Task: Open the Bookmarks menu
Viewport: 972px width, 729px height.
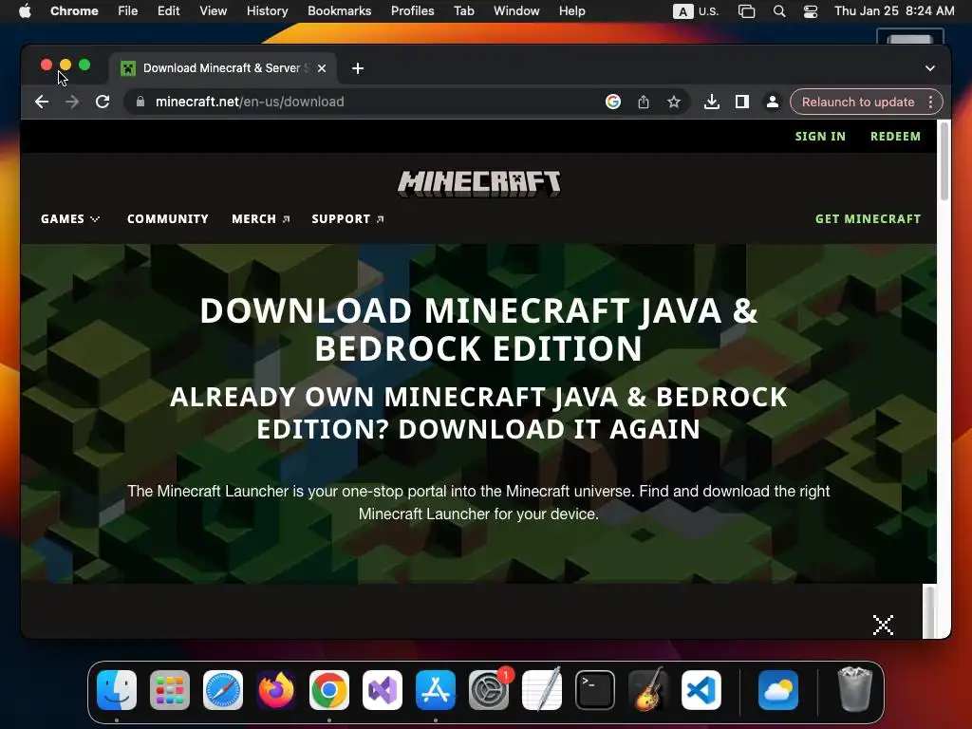Action: (339, 11)
